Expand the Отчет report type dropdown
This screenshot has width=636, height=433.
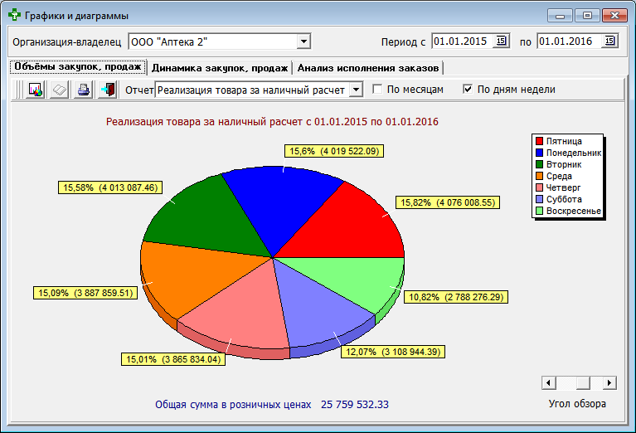(355, 90)
